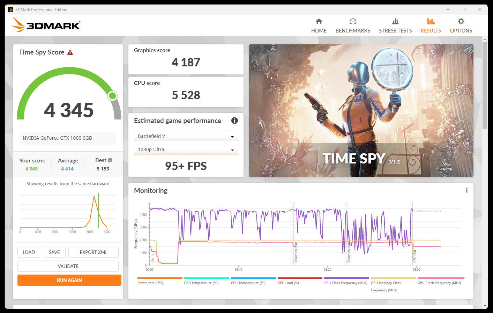
Task: Click the 95+ FPS estimate
Action: 186,166
